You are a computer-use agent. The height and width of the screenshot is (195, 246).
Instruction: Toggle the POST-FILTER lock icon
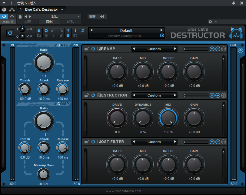click(86, 142)
